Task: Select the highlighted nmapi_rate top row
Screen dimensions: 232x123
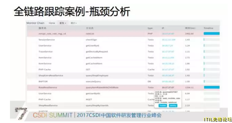Action: [x=123, y=34]
